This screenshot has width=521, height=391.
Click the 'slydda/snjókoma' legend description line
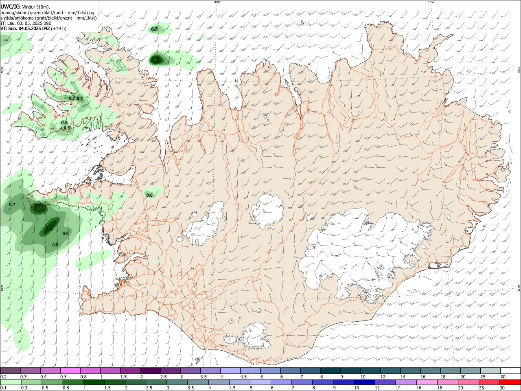(48, 18)
